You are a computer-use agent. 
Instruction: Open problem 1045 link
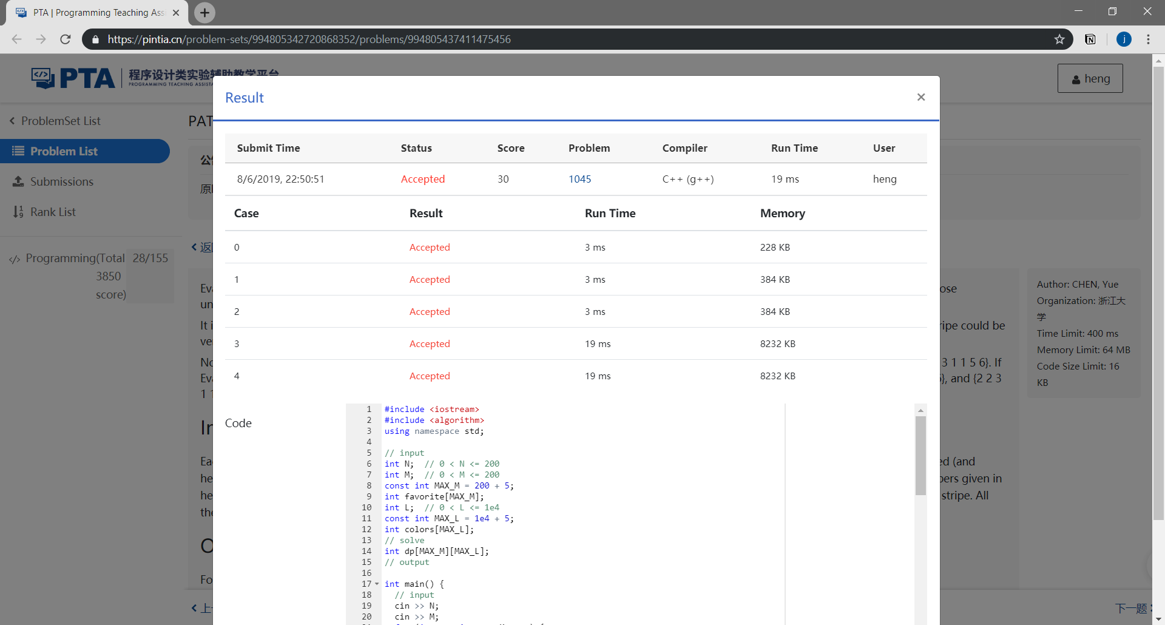(579, 179)
